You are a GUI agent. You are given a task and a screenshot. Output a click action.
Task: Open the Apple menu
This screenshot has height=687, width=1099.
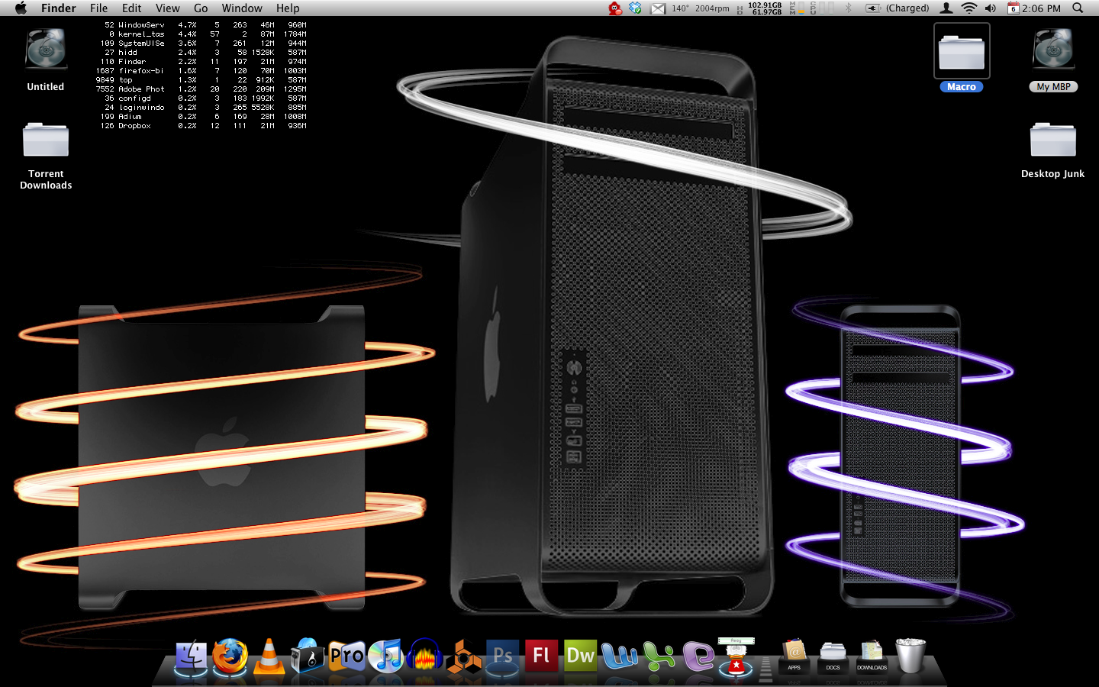click(x=21, y=8)
